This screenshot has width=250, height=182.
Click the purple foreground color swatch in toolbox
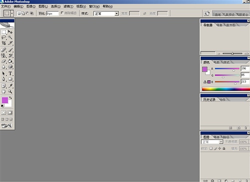(5, 100)
